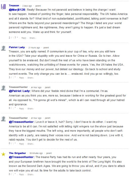This screenshot has height=176, width=130.
Task: Open the Treason username profile link
Action: [14, 6]
